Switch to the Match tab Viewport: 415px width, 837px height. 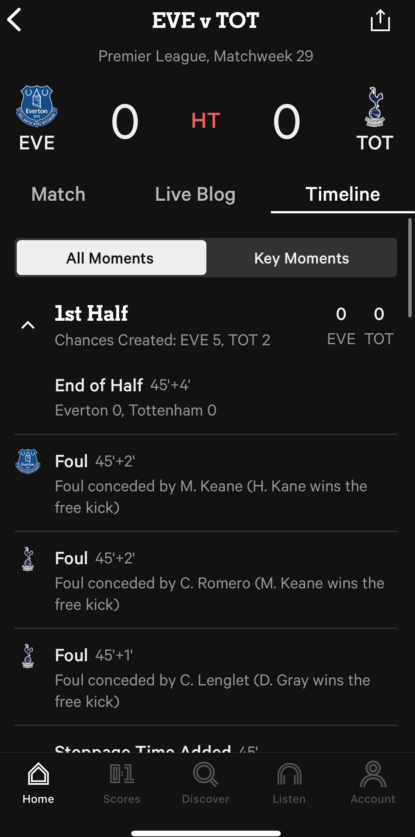pos(58,194)
